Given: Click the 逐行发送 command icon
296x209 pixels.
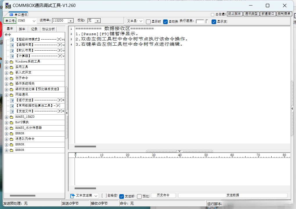Looking at the screenshot, I should pyautogui.click(x=12, y=101).
